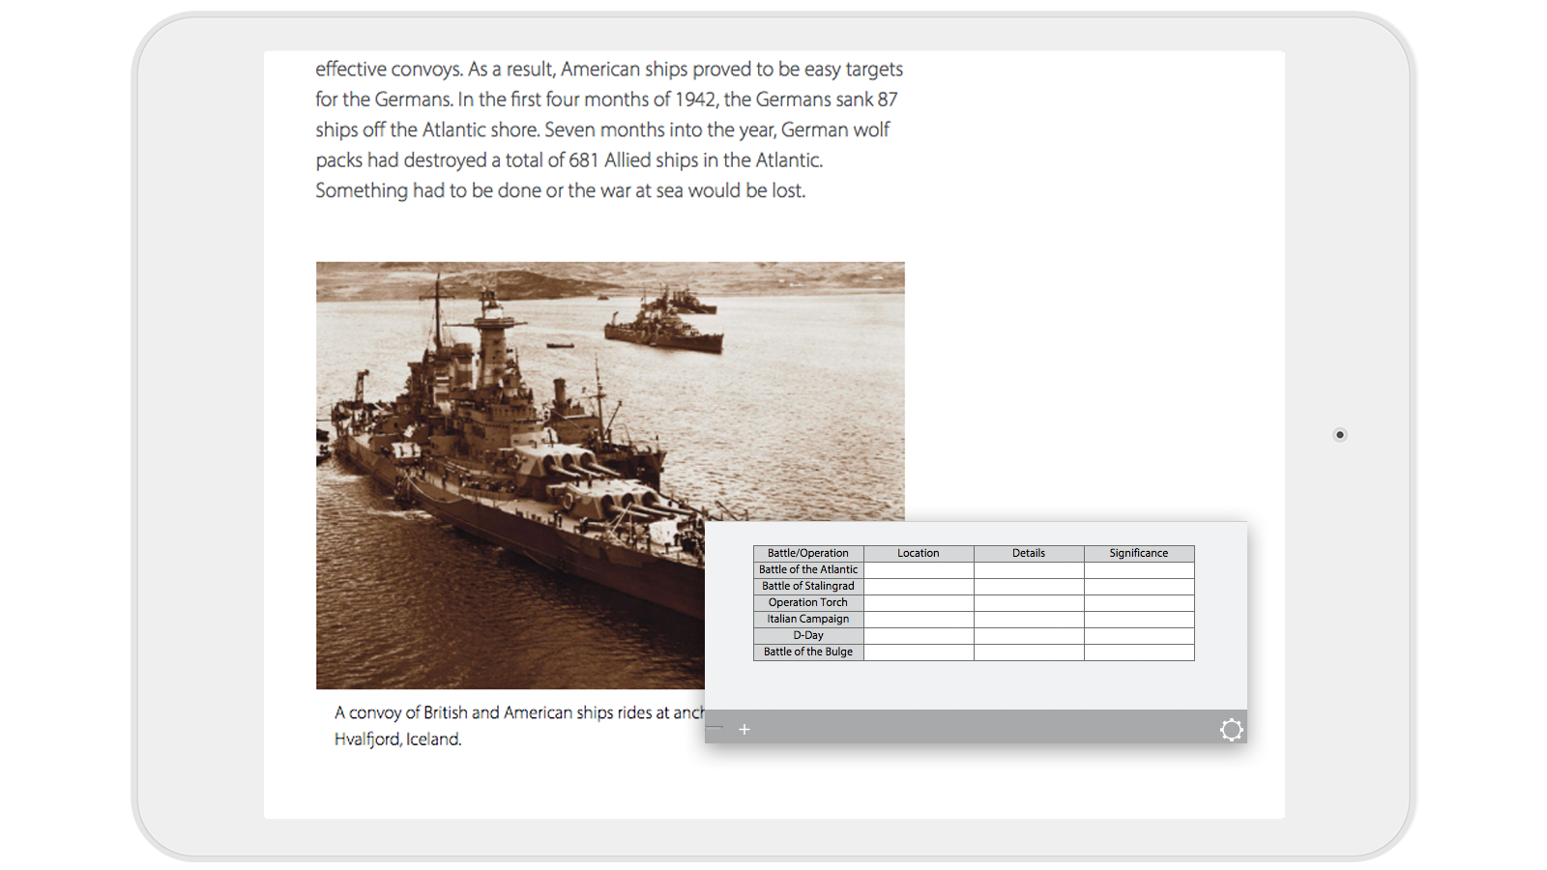This screenshot has width=1547, height=870.
Task: Select the settings cog at the widget corner
Action: coord(1231,729)
